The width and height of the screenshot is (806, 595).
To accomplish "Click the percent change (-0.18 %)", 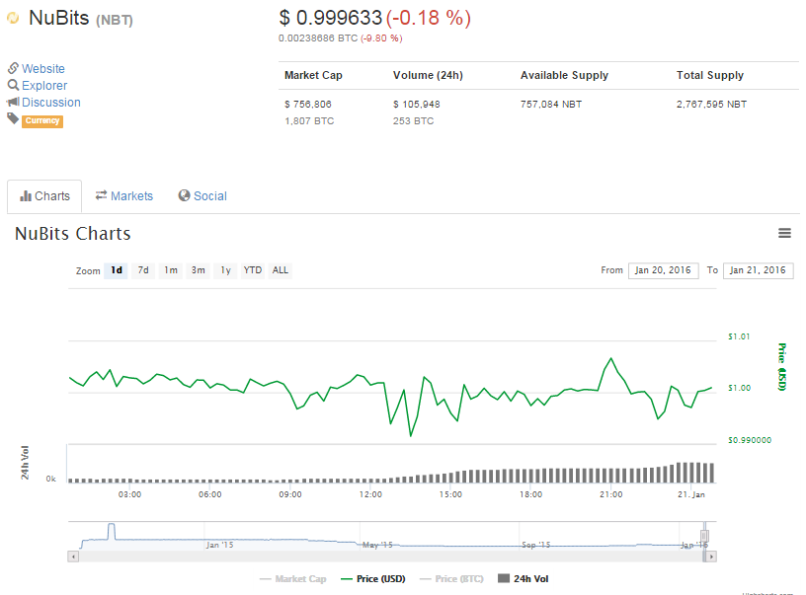I will click(429, 18).
